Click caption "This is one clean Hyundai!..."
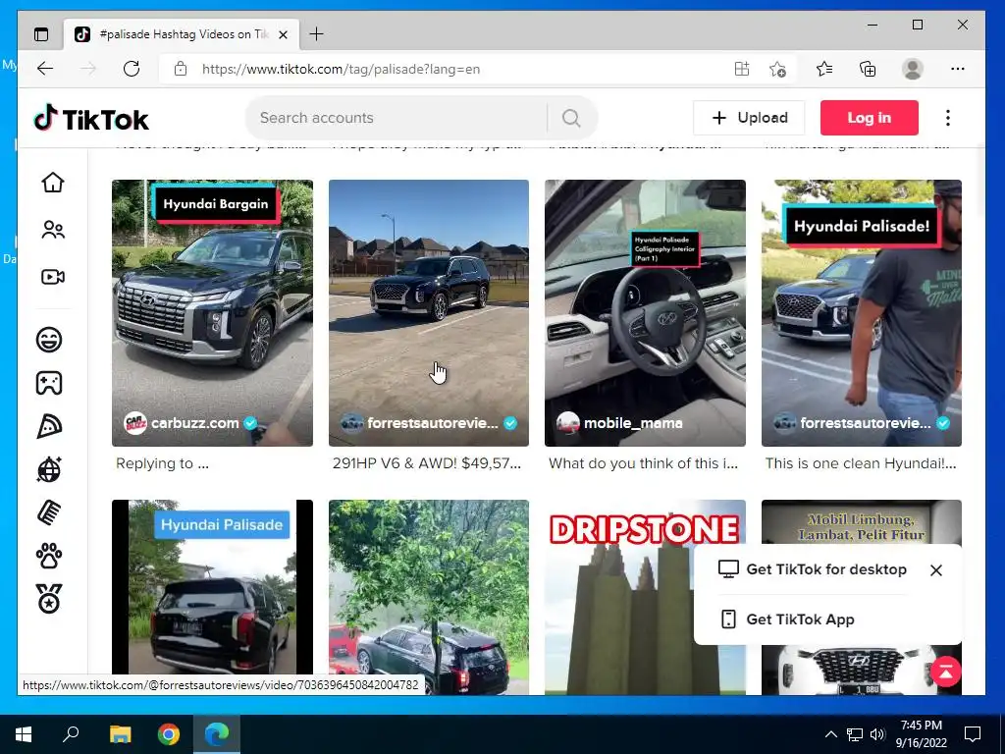Screen dimensions: 1005x754 coord(860,463)
